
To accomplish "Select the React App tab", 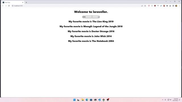I will click(x=13, y=3).
